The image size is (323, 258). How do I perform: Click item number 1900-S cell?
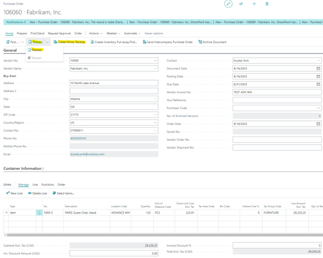tap(53, 213)
